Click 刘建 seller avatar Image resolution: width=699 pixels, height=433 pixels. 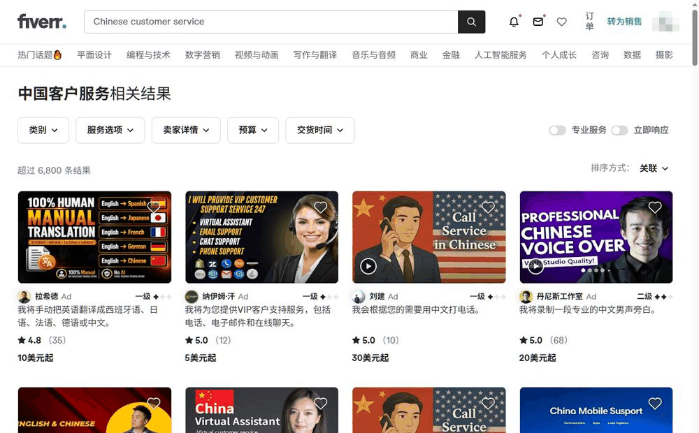click(359, 296)
